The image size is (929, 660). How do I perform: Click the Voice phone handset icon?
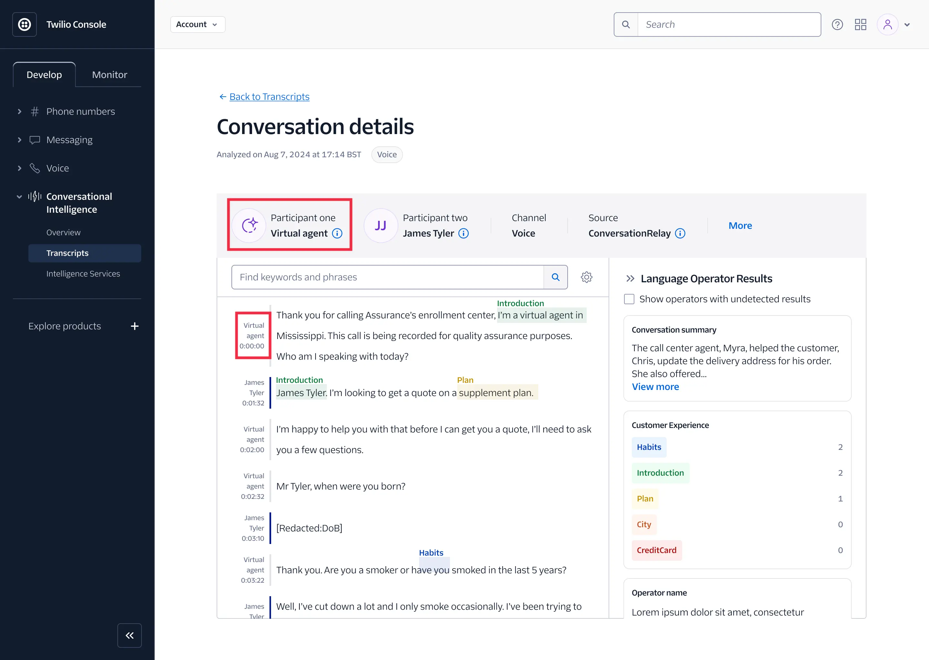34,168
